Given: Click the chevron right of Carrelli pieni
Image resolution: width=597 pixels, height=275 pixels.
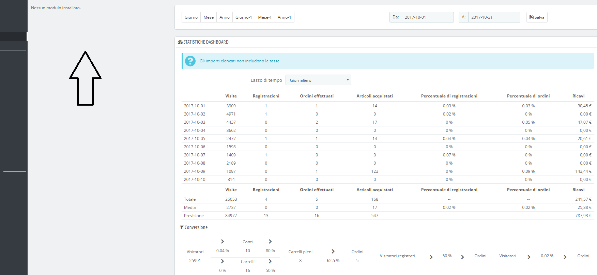Looking at the screenshot, I should 333,251.
